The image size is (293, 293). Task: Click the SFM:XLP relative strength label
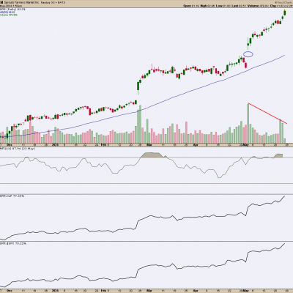coord(12,196)
